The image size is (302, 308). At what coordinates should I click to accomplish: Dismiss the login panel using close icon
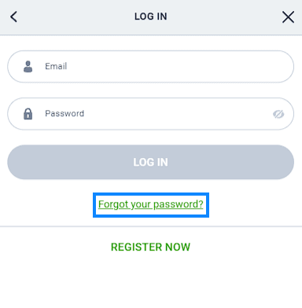coord(288,17)
